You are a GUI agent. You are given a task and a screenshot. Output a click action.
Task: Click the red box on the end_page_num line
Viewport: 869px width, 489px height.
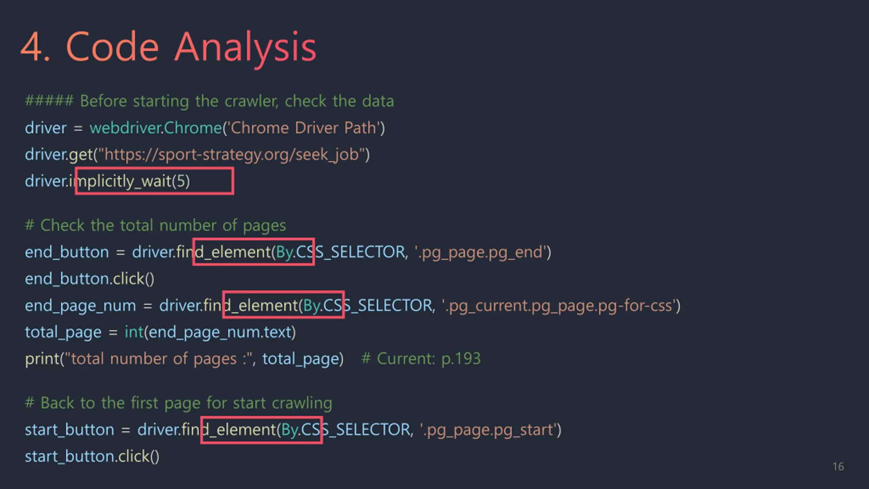(283, 305)
